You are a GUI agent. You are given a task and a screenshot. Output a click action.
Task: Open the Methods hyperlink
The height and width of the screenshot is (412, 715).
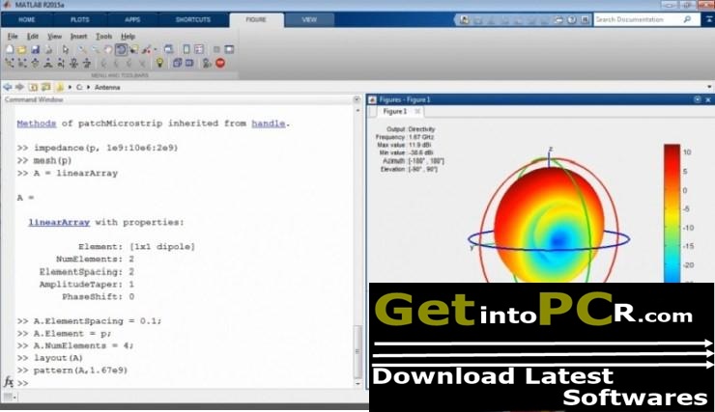pyautogui.click(x=37, y=124)
